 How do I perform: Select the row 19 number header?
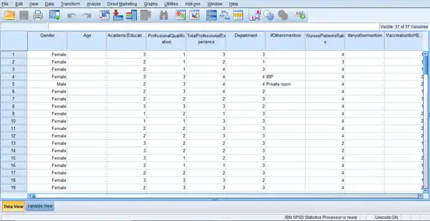coord(14,188)
